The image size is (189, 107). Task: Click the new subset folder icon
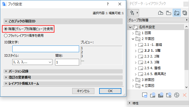(169, 95)
